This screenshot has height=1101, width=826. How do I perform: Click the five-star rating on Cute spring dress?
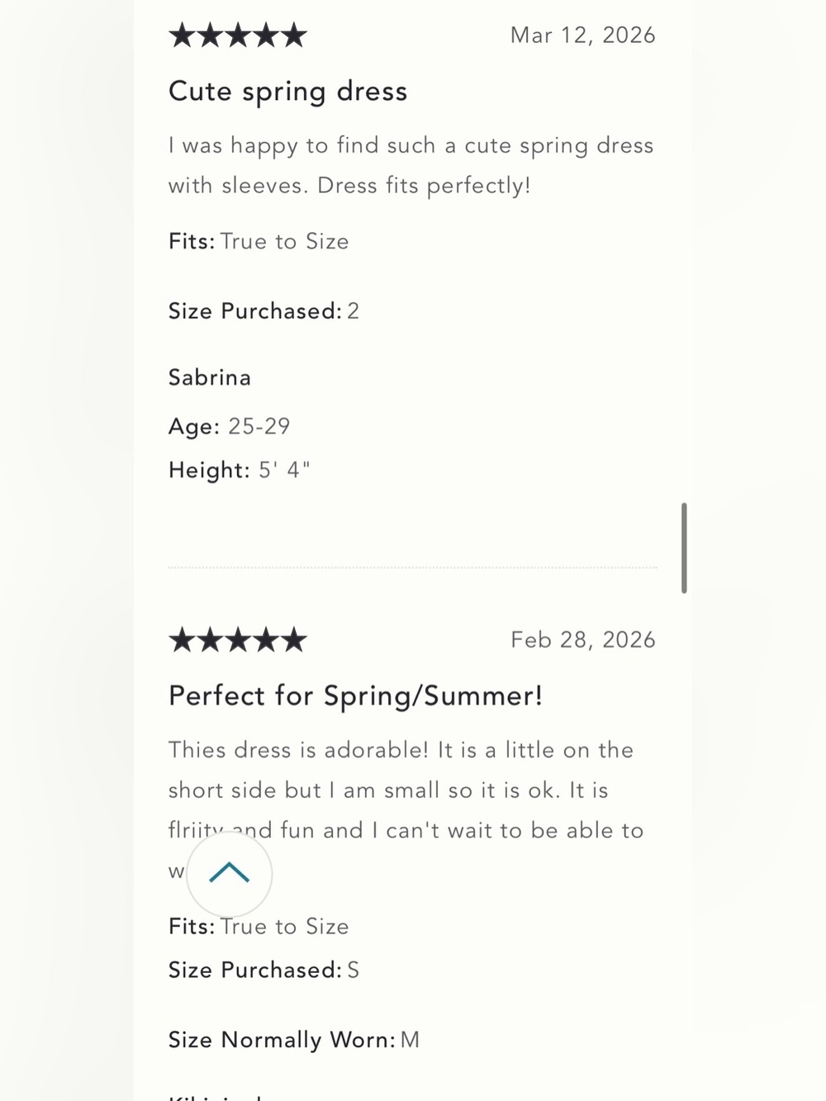tap(238, 36)
